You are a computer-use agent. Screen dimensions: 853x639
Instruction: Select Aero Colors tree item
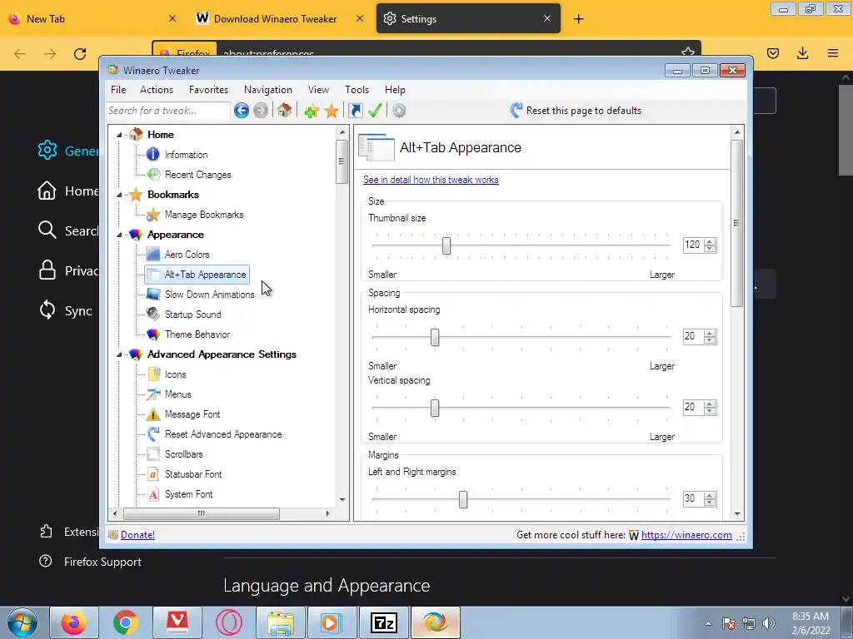pyautogui.click(x=187, y=255)
